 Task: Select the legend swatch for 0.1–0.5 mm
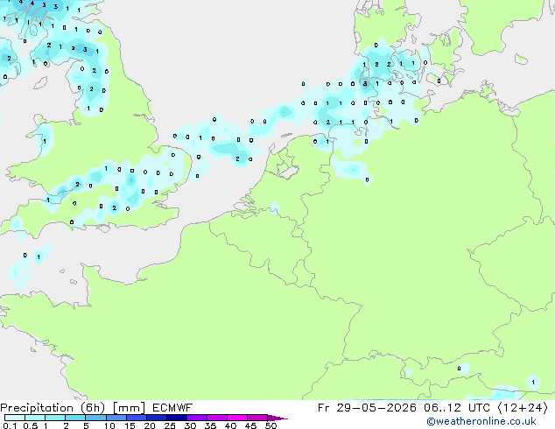point(15,418)
